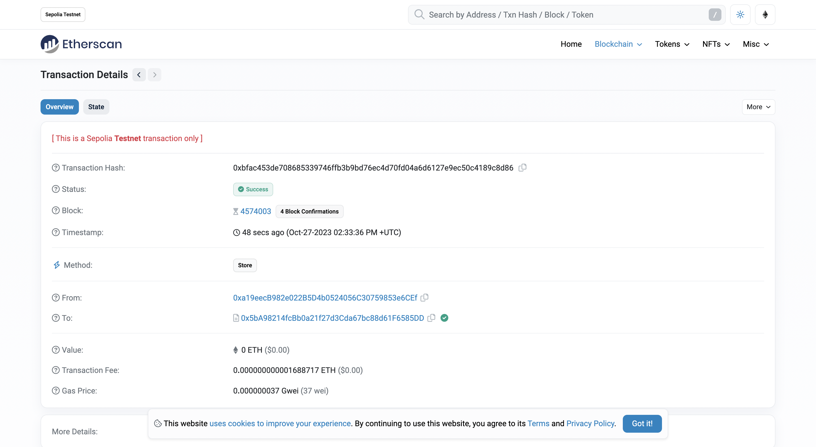
Task: Click the help icon next to Gas Price
Action: [56, 391]
